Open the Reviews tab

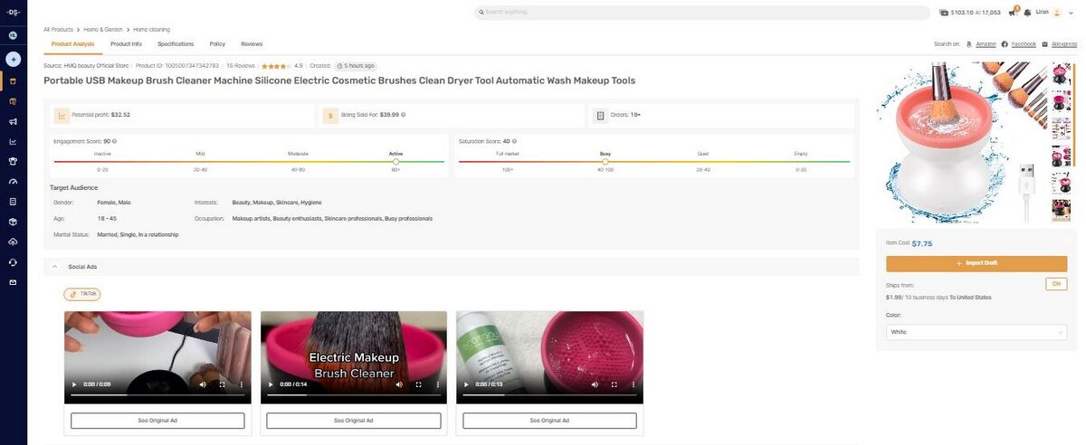click(x=252, y=43)
